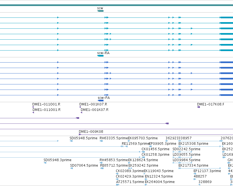Click the SD05948.5prime EST label
233x186 pixels.
pyautogui.click(x=84, y=138)
